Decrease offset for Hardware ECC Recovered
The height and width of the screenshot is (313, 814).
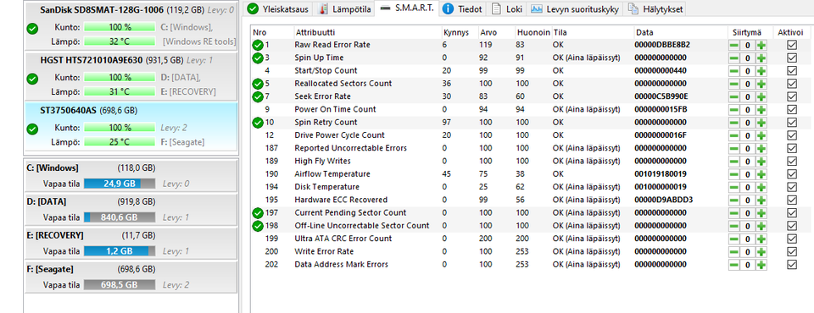tap(734, 200)
